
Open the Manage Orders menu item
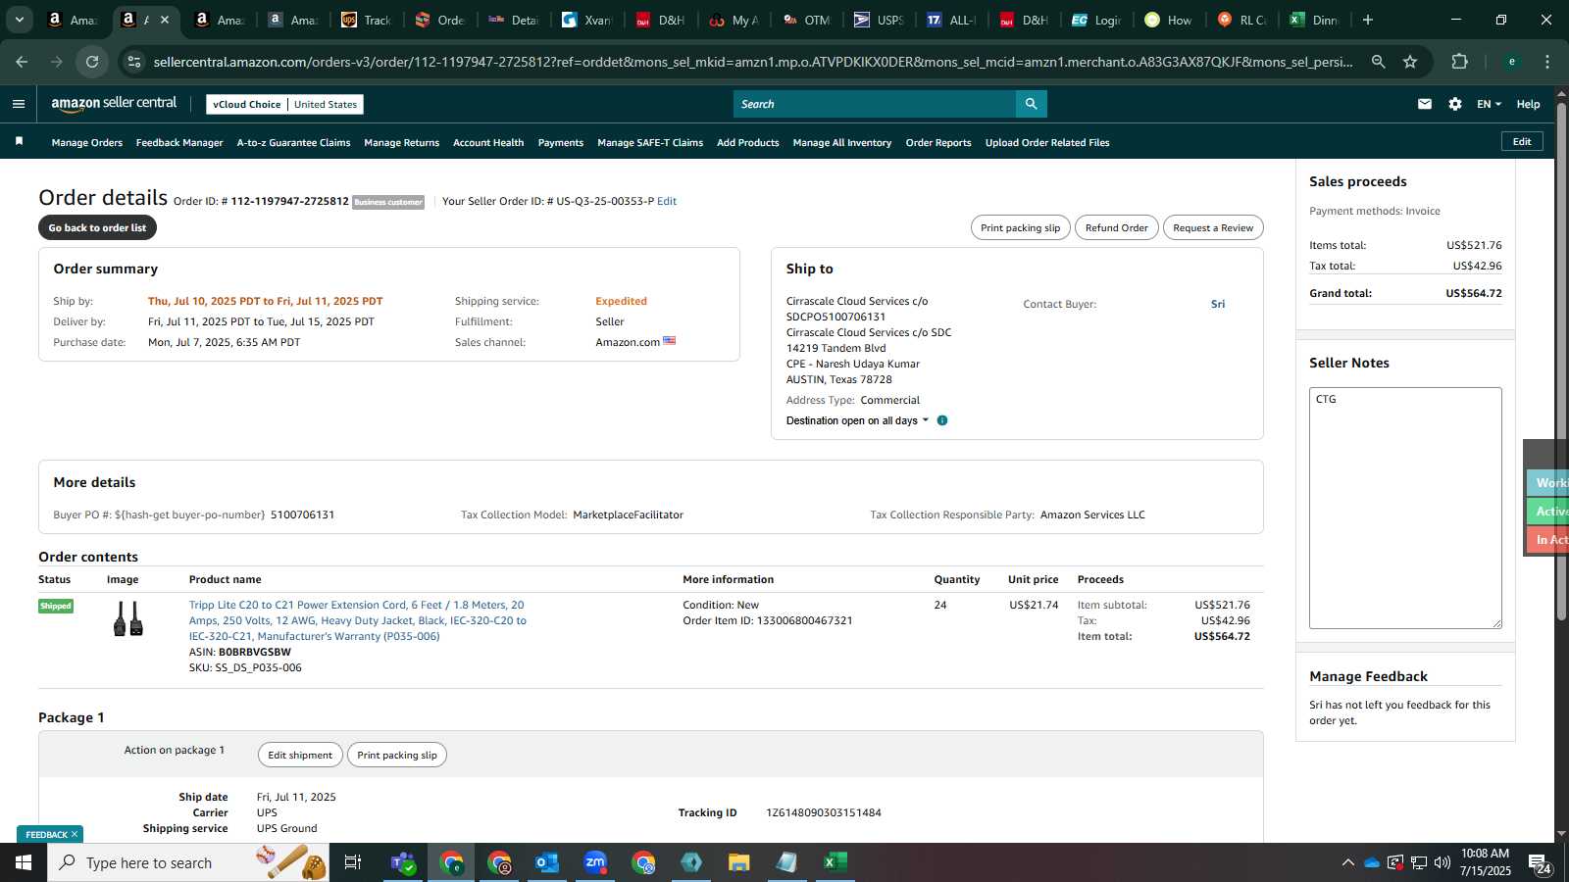(x=87, y=142)
